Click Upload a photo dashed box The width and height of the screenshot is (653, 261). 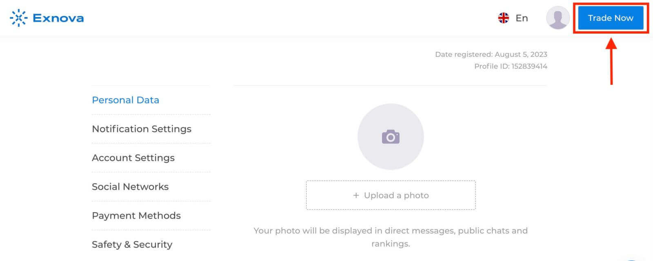pos(391,195)
